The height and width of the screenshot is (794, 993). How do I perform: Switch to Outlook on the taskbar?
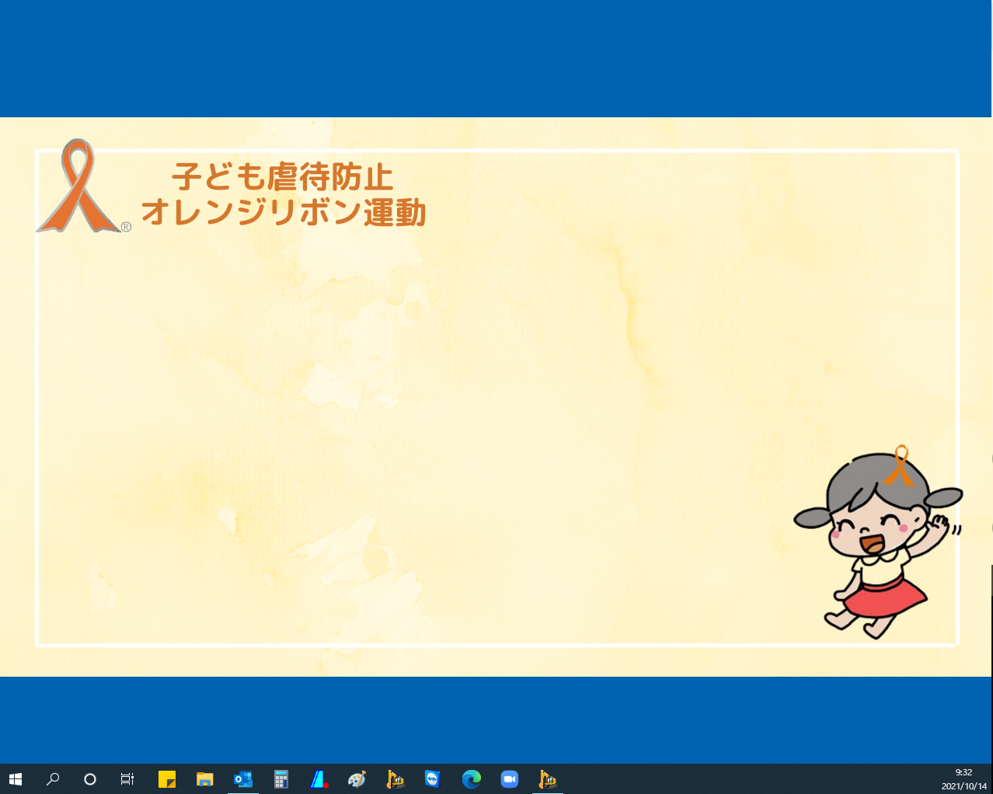pyautogui.click(x=243, y=779)
